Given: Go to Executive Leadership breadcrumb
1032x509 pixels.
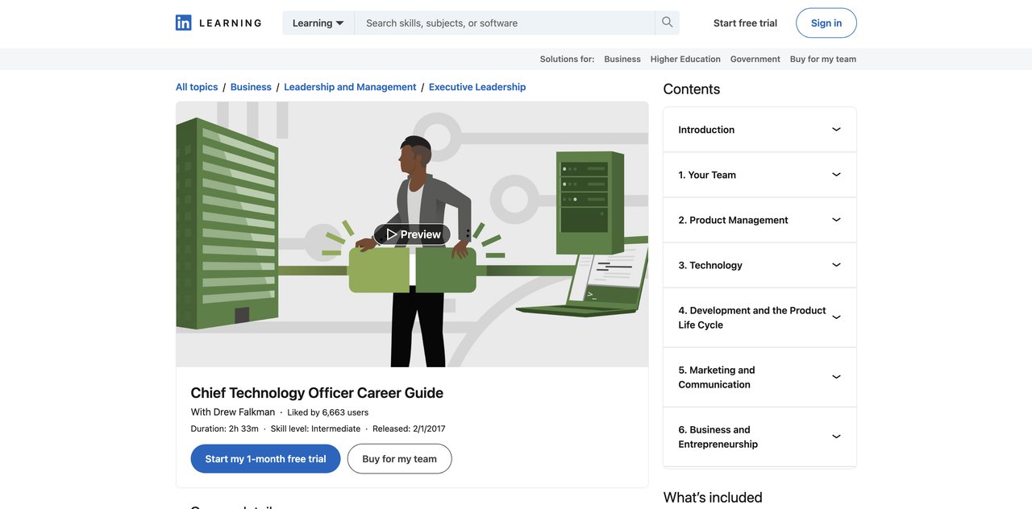Looking at the screenshot, I should [x=477, y=87].
